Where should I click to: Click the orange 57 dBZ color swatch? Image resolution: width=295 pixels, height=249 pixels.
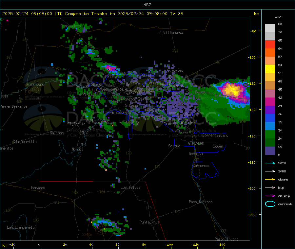pos(270,53)
